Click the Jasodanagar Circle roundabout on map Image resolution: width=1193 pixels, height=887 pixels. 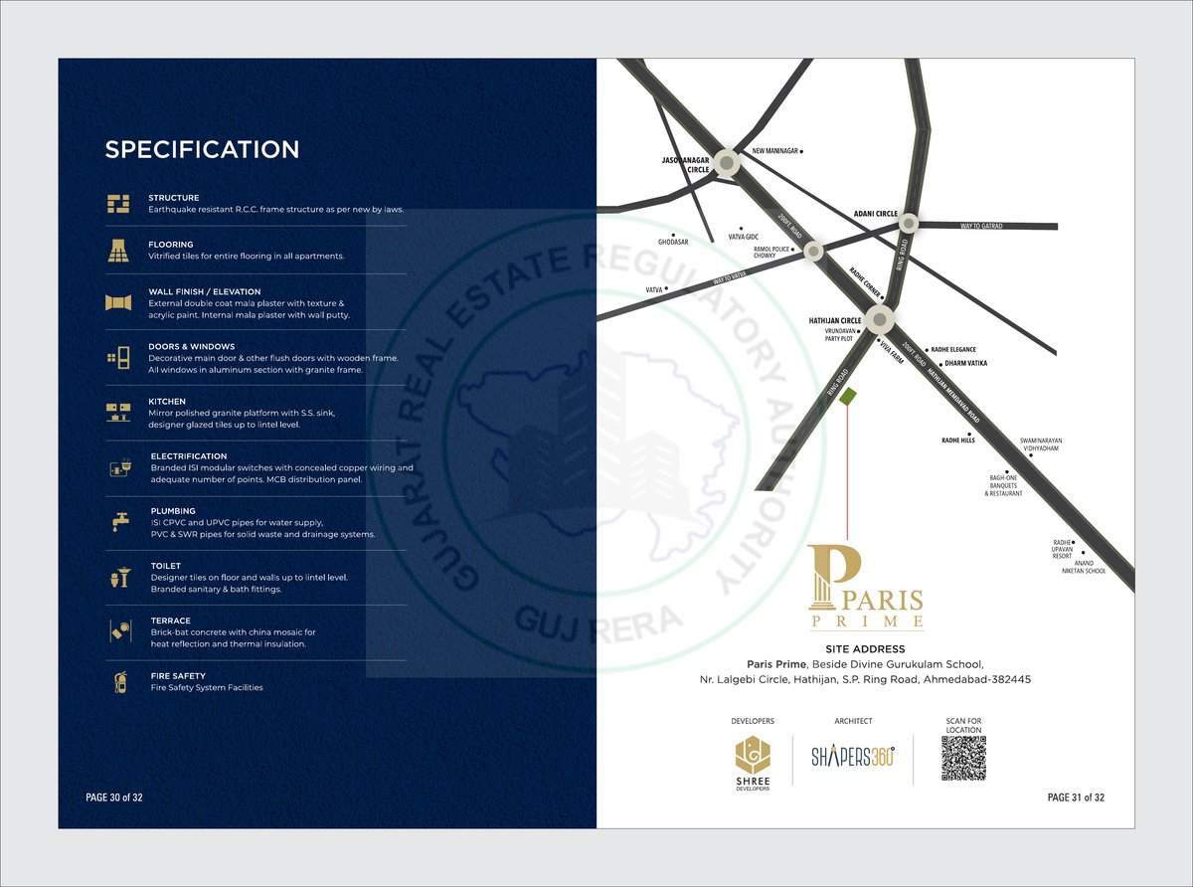(728, 163)
